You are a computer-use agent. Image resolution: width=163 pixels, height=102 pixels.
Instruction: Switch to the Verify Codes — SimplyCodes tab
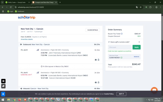[17, 2]
